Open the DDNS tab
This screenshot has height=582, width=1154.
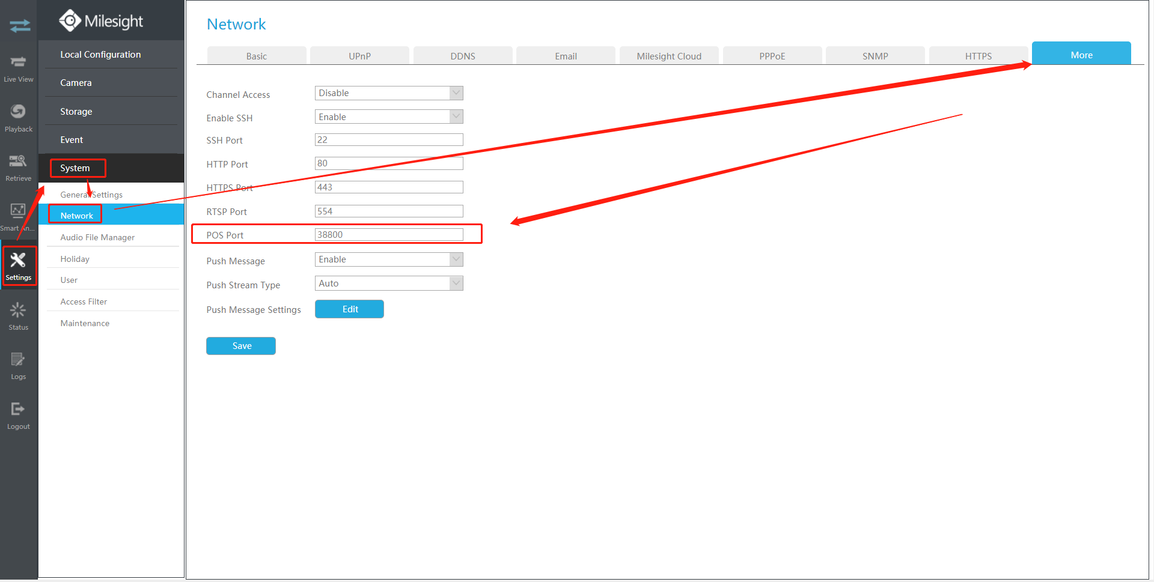[x=463, y=56]
